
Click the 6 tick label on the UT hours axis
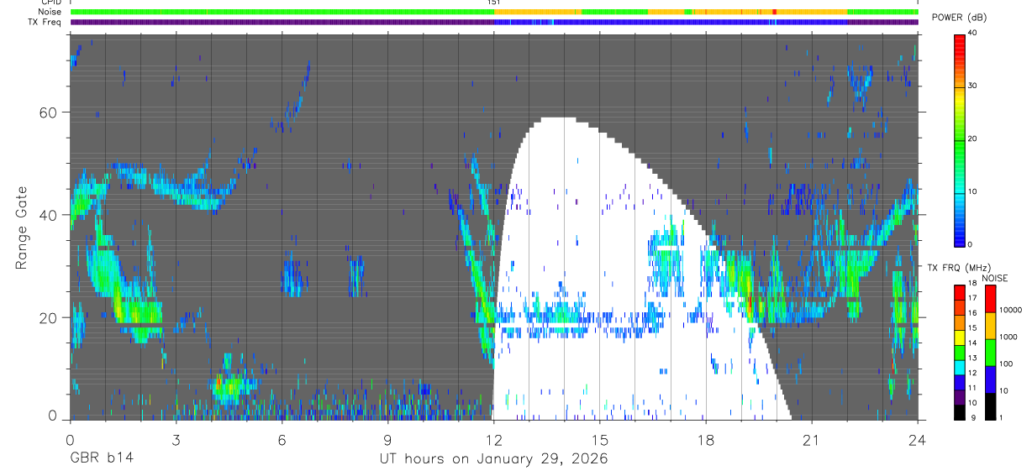[x=282, y=439]
